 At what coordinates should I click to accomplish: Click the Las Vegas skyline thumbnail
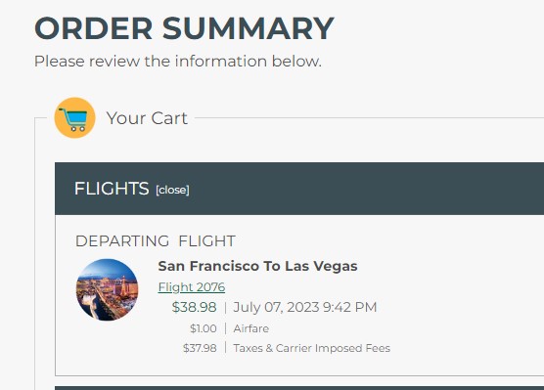pyautogui.click(x=107, y=289)
